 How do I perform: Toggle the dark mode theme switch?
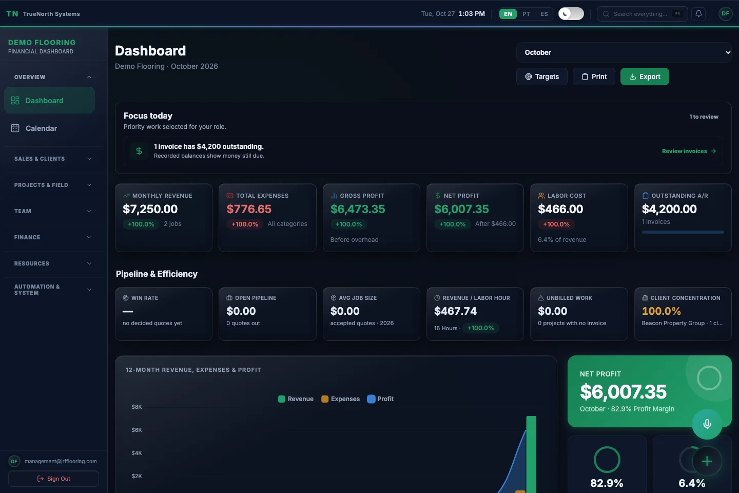[571, 14]
